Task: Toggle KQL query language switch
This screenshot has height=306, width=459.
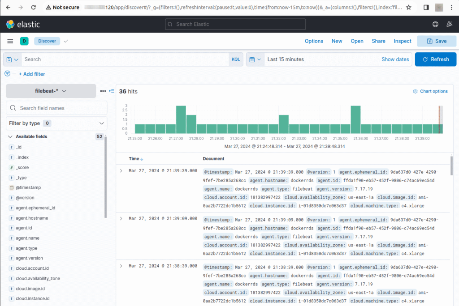Action: coord(236,59)
